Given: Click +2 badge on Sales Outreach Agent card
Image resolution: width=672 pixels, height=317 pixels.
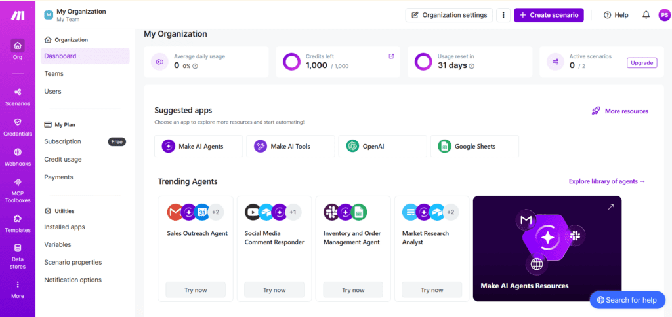Looking at the screenshot, I should point(215,212).
